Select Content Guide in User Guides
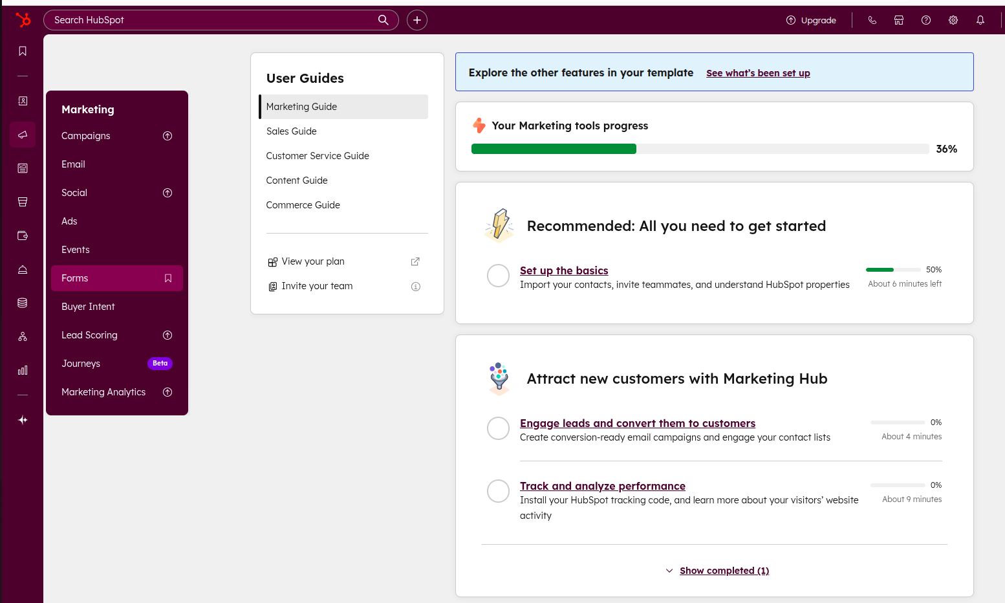Image resolution: width=1005 pixels, height=603 pixels. (343, 181)
